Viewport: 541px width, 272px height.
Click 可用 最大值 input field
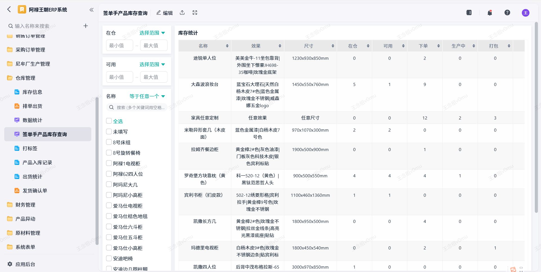click(154, 77)
